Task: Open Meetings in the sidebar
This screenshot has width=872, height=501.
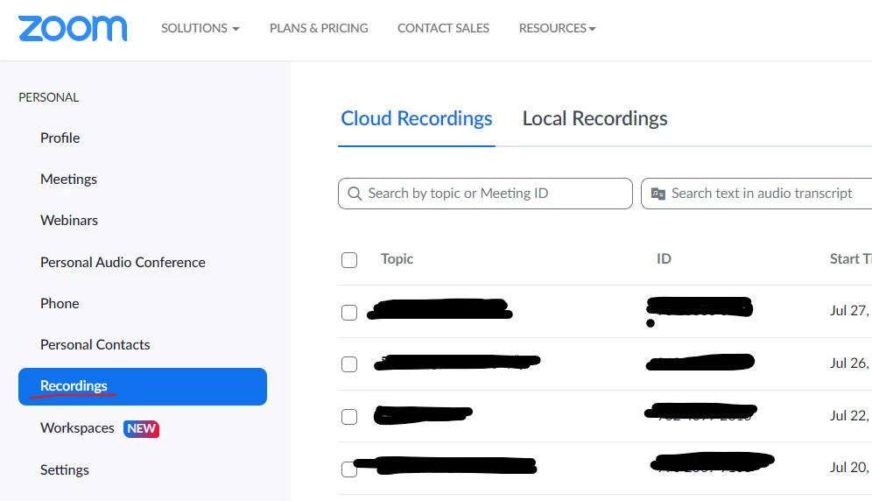Action: [x=68, y=180]
